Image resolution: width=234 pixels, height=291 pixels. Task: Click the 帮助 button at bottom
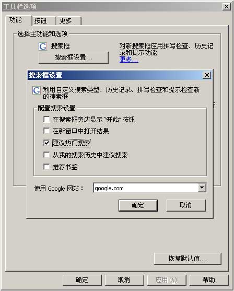209,280
